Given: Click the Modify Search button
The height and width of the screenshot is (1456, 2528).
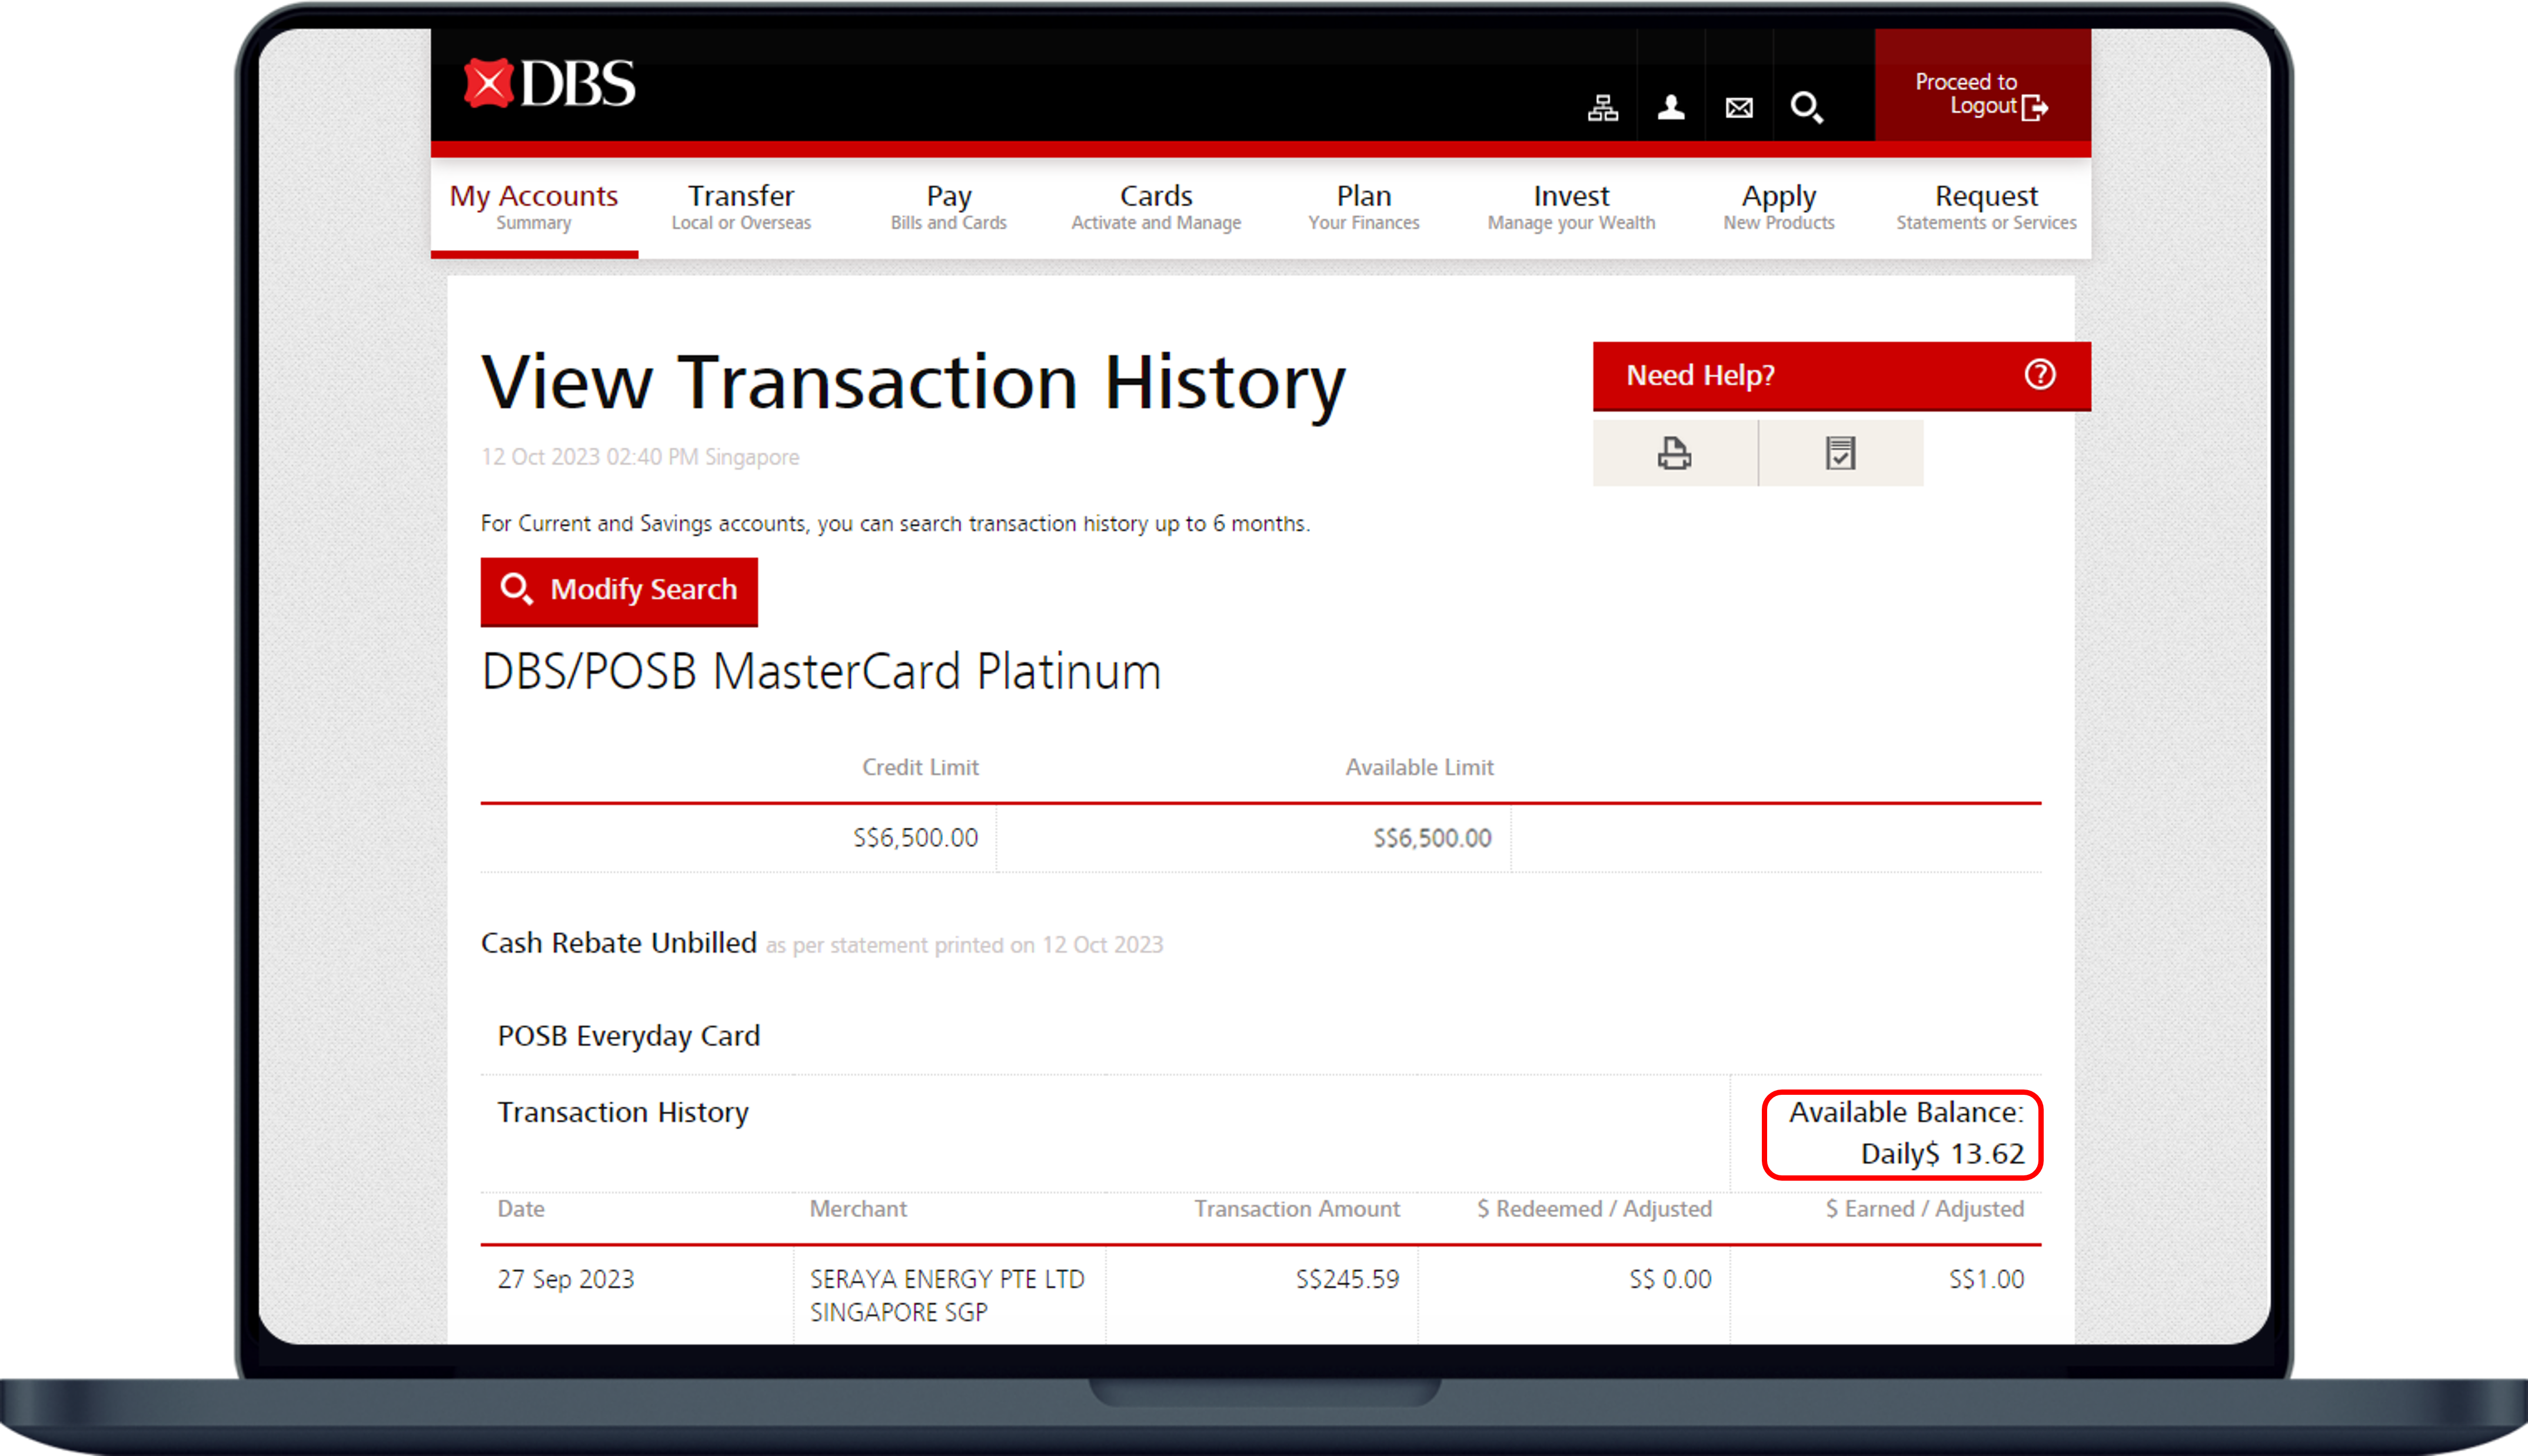Looking at the screenshot, I should pyautogui.click(x=619, y=591).
